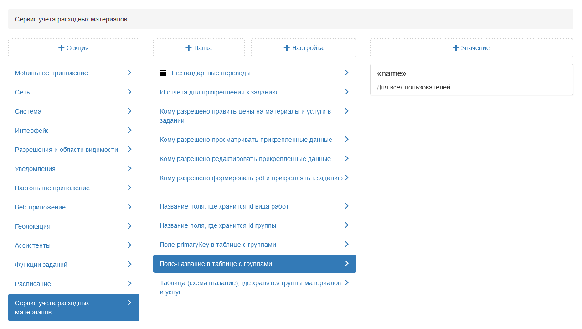This screenshot has width=582, height=329.
Task: Expand chevron for Название поля id группы
Action: pos(346,225)
